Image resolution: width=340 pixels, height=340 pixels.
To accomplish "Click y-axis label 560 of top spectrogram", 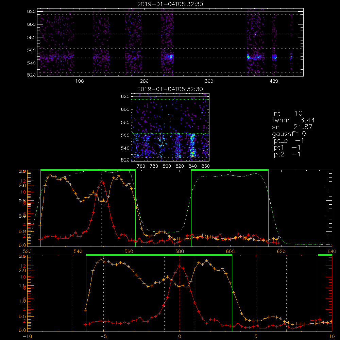I will click(x=31, y=50).
